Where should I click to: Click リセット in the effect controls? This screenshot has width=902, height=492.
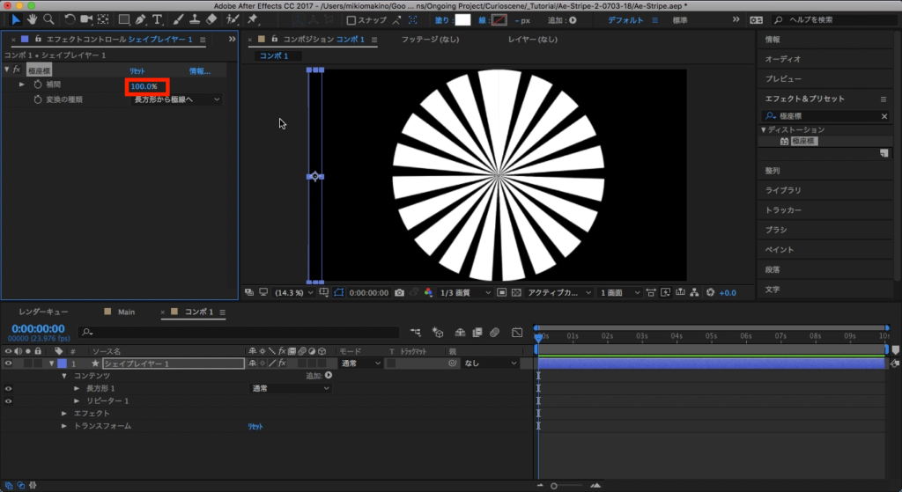[137, 70]
